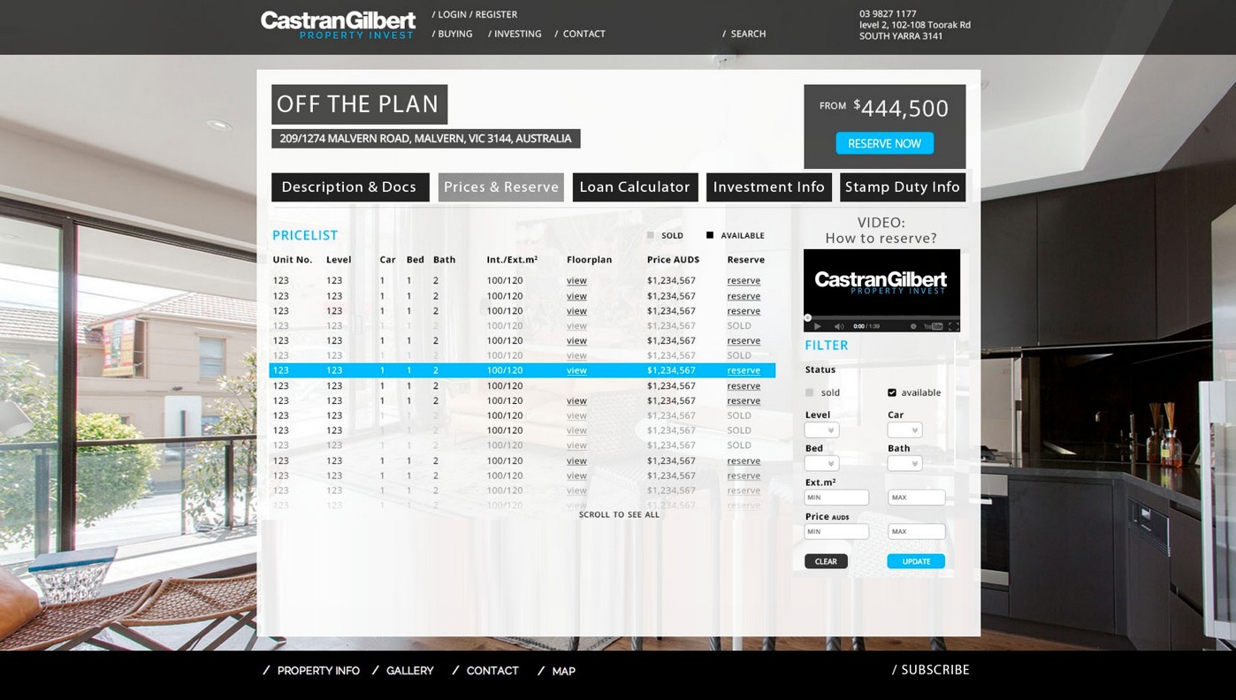This screenshot has height=700, width=1236.
Task: Play the How to reserve video
Action: [817, 326]
